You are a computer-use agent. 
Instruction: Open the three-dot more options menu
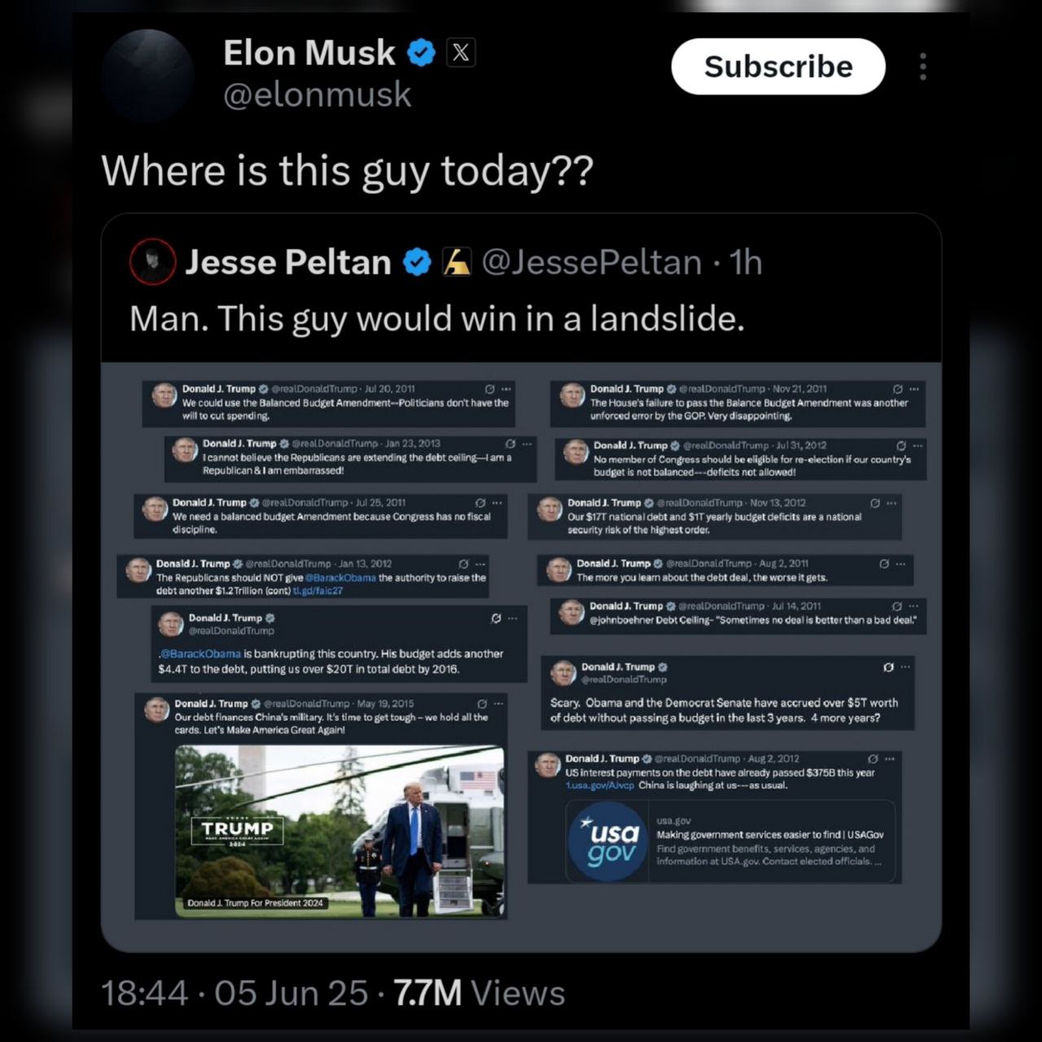coord(922,67)
